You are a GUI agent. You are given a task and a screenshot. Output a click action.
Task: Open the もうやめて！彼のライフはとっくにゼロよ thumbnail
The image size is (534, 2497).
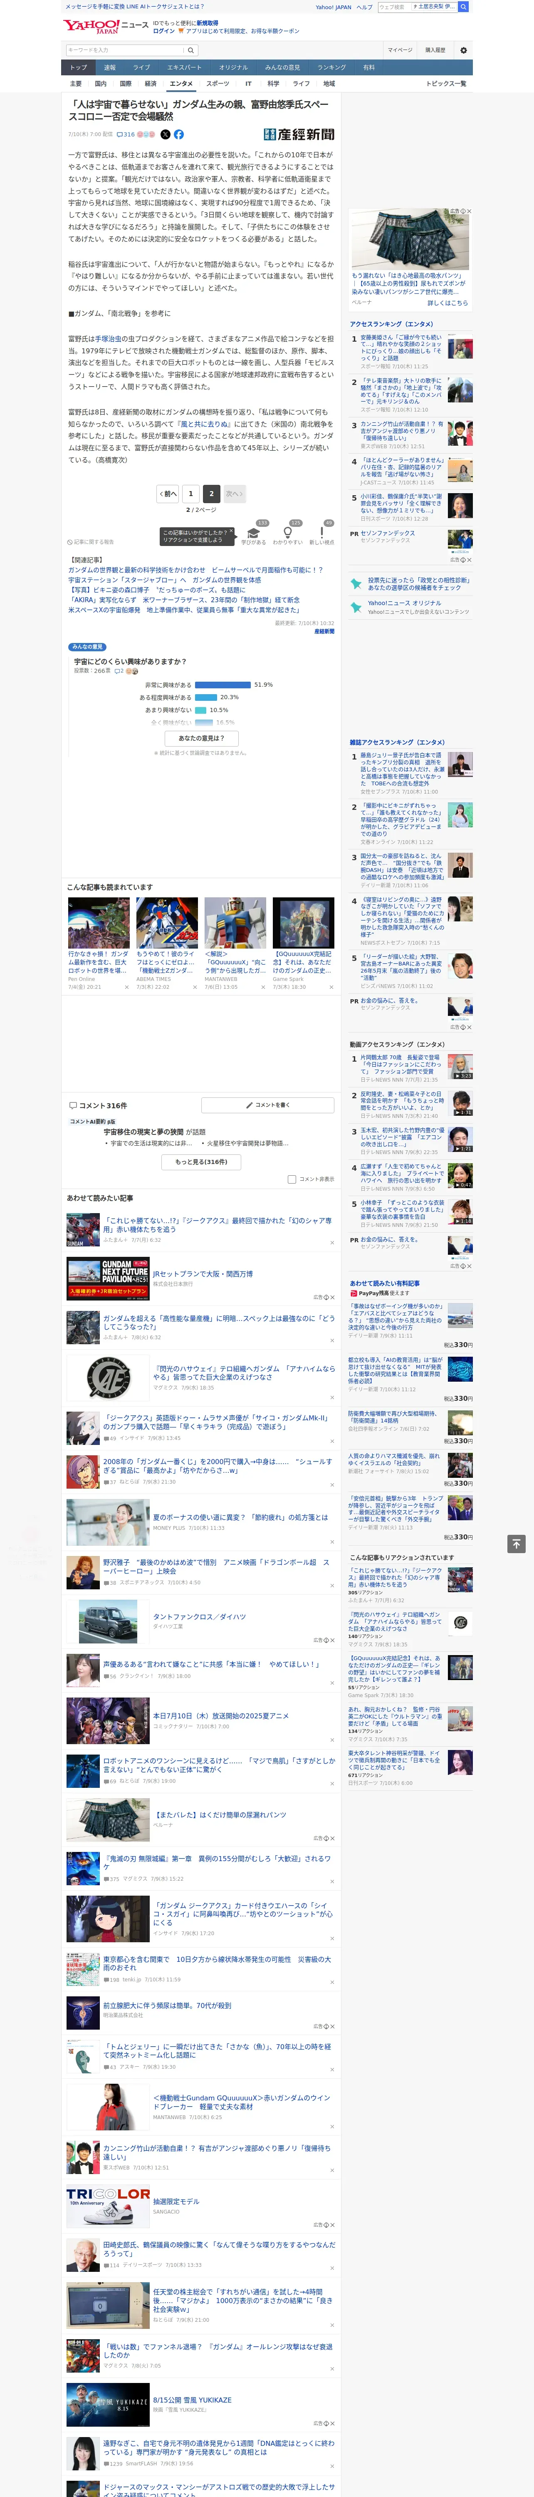coord(167,923)
